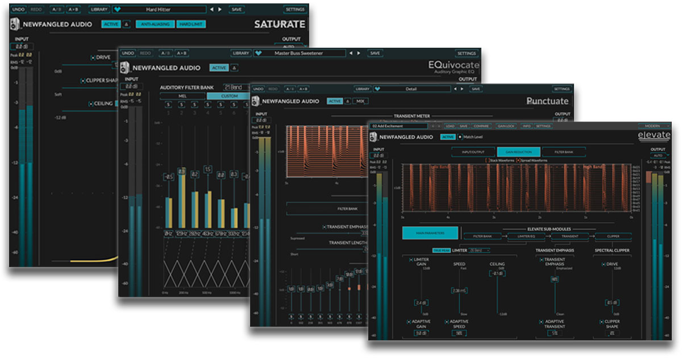Open the MODERN style dropdown on Elevate

(654, 125)
